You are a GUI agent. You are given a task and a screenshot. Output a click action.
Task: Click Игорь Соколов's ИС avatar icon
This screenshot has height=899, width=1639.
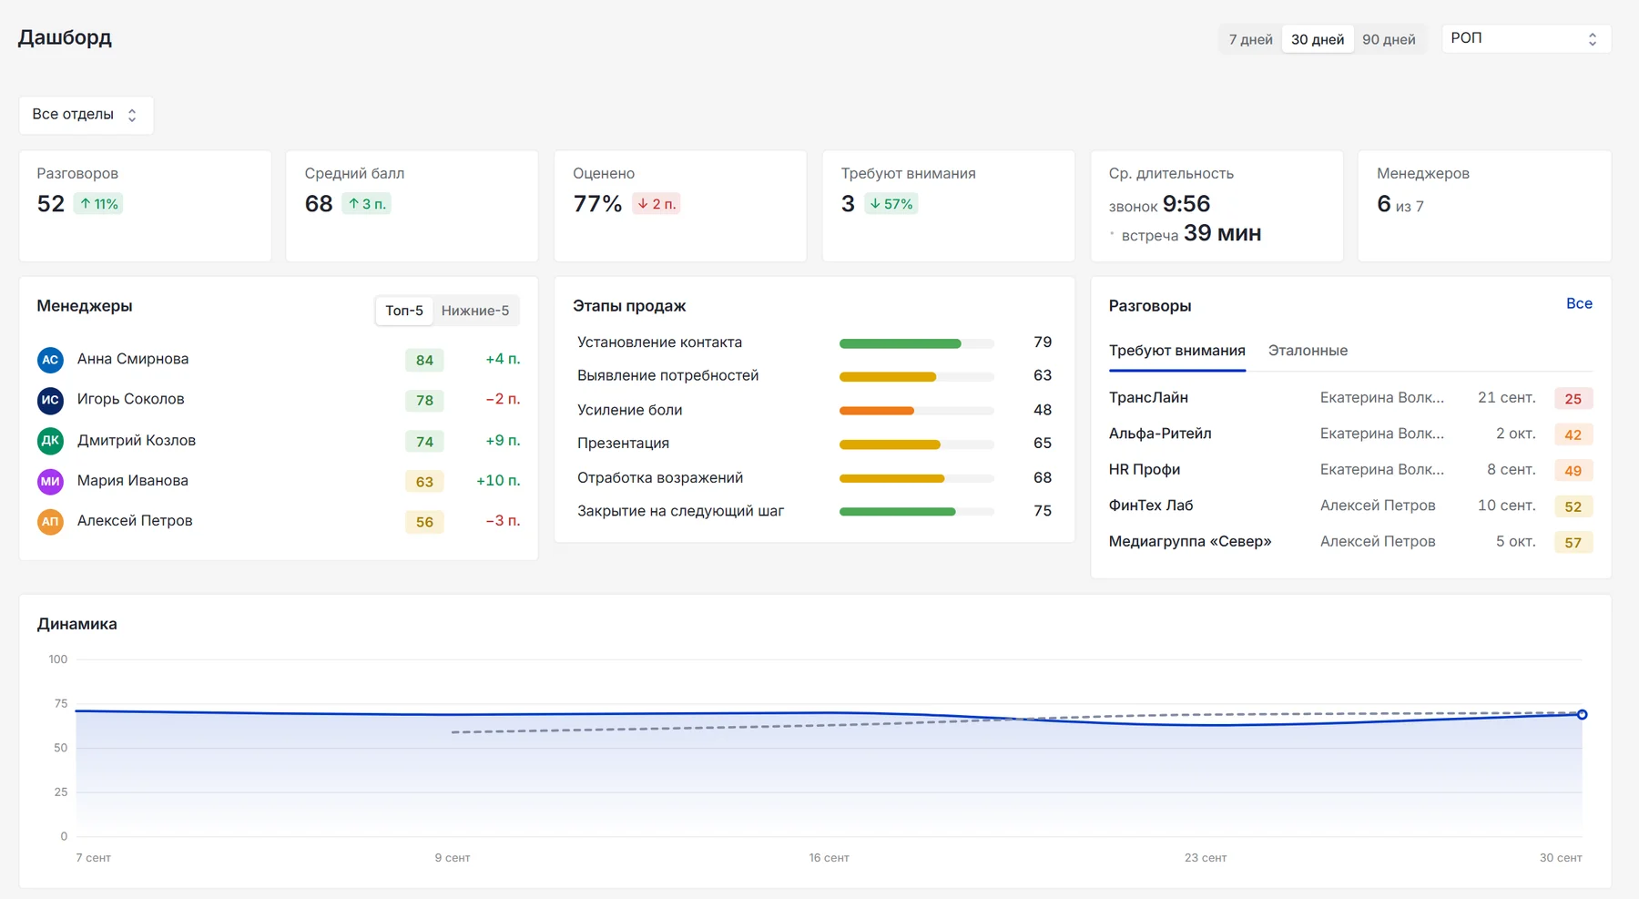[50, 400]
